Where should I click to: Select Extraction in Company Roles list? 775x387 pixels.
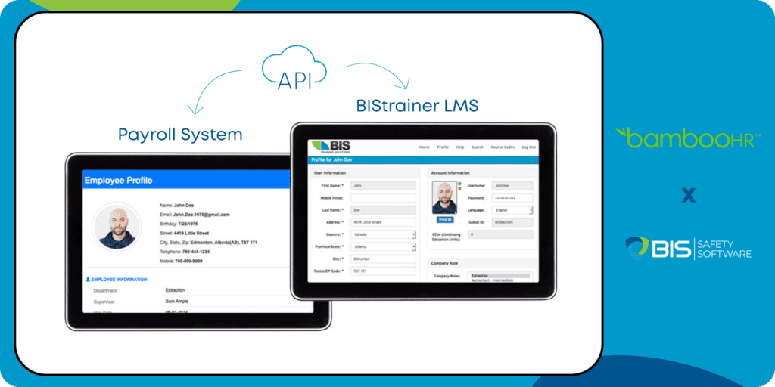pos(500,276)
